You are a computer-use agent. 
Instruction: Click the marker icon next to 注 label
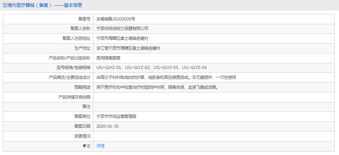tap(84, 146)
